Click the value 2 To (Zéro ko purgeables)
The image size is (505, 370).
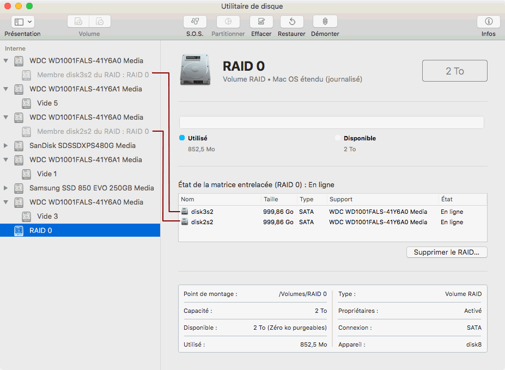(290, 328)
